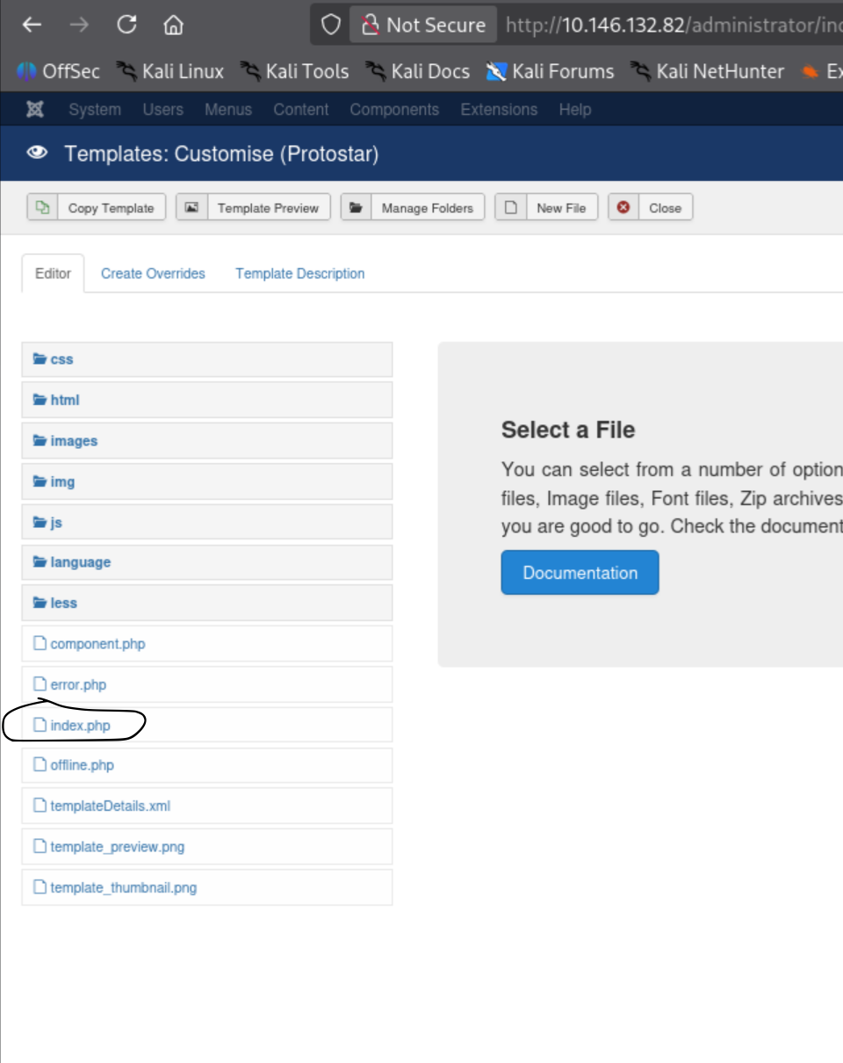This screenshot has width=843, height=1063.
Task: Expand the img folder
Action: coord(207,481)
